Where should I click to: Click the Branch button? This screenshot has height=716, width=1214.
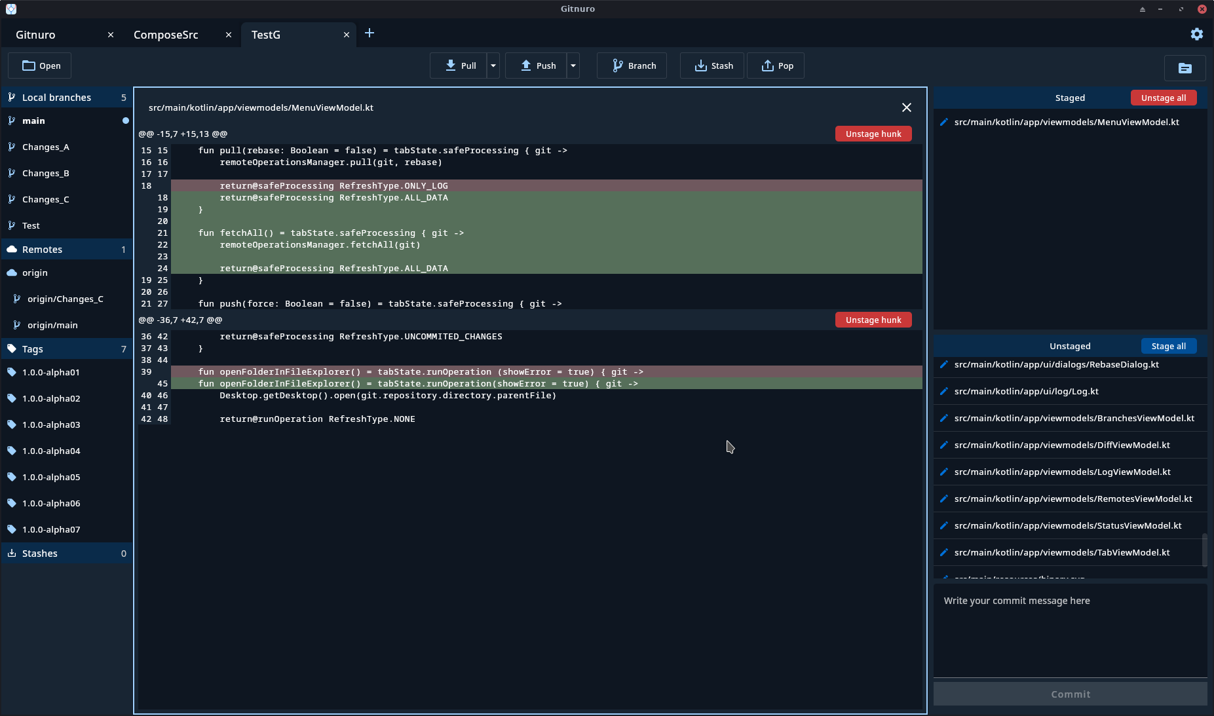click(632, 66)
